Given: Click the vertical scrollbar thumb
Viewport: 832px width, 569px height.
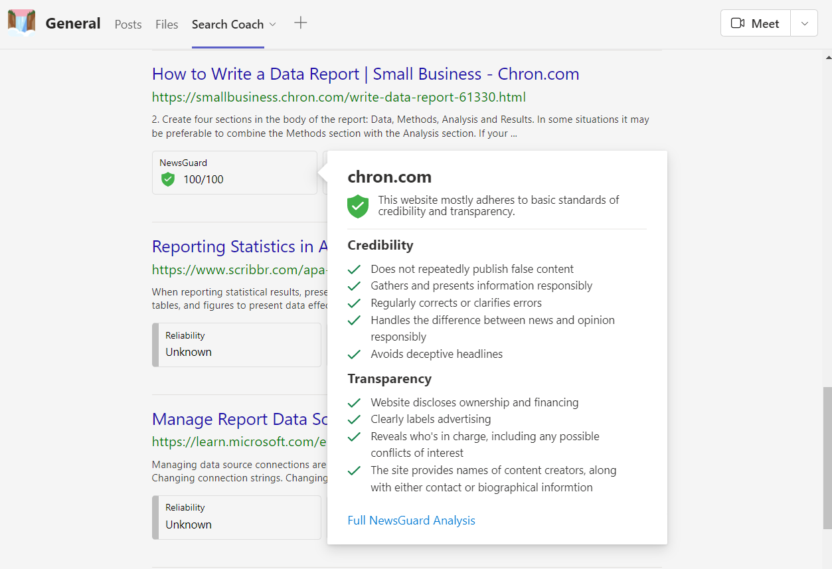Looking at the screenshot, I should pyautogui.click(x=827, y=458).
